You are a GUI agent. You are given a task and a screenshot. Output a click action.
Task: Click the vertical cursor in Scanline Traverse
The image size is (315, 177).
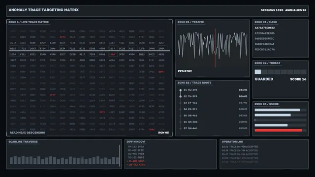click(x=120, y=156)
